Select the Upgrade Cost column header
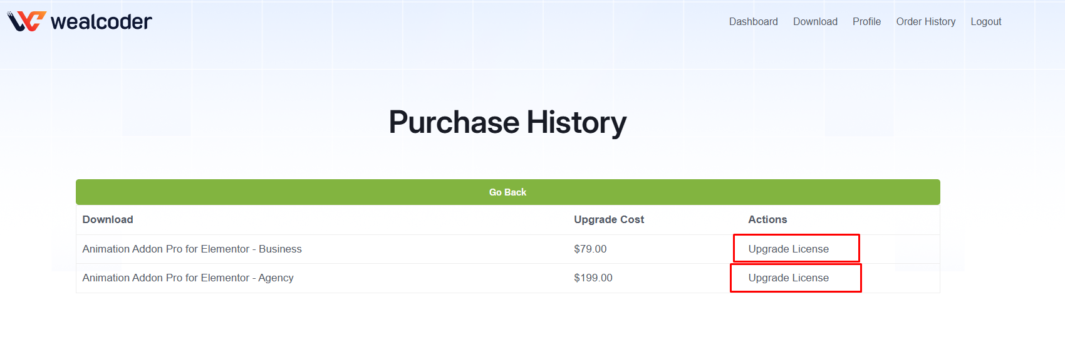Viewport: 1065px width, 344px height. pos(609,219)
